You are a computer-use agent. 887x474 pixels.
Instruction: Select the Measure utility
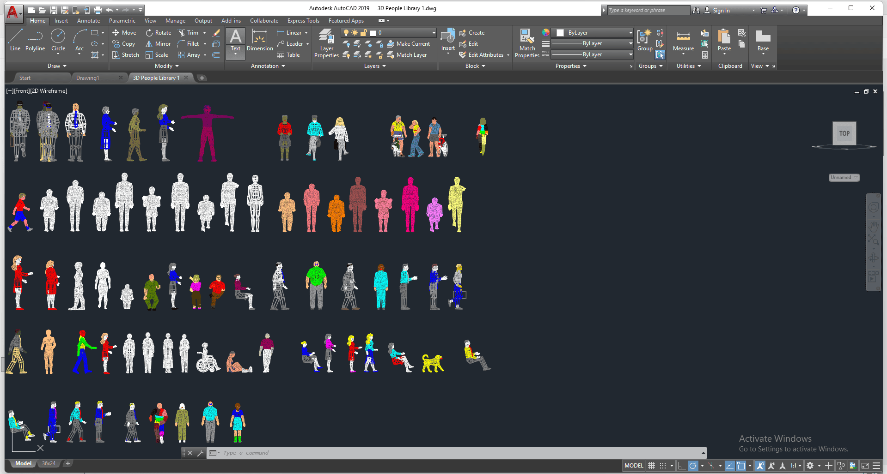pos(683,42)
